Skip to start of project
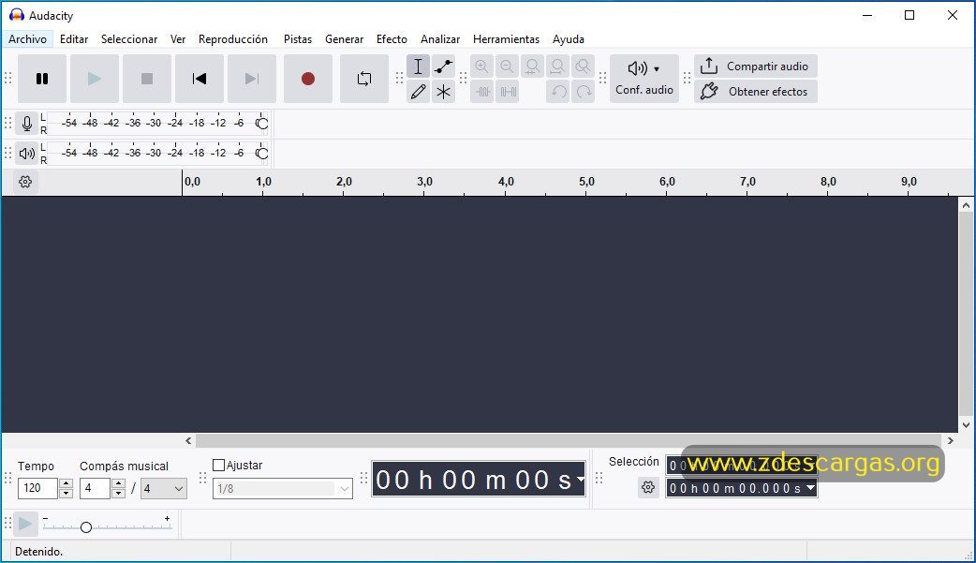Viewport: 976px width, 563px height. pos(200,79)
